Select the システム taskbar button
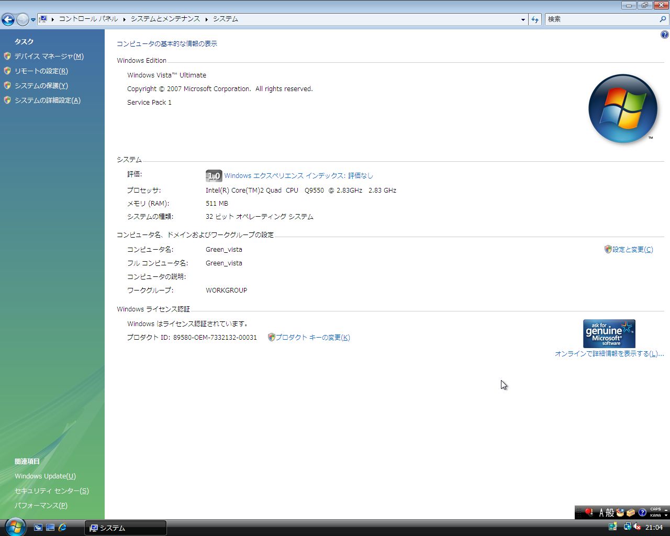 click(x=126, y=528)
